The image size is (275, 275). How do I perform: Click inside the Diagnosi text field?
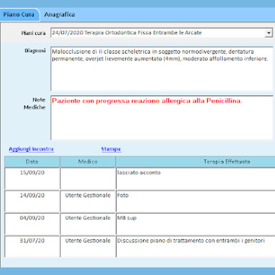(x=162, y=69)
